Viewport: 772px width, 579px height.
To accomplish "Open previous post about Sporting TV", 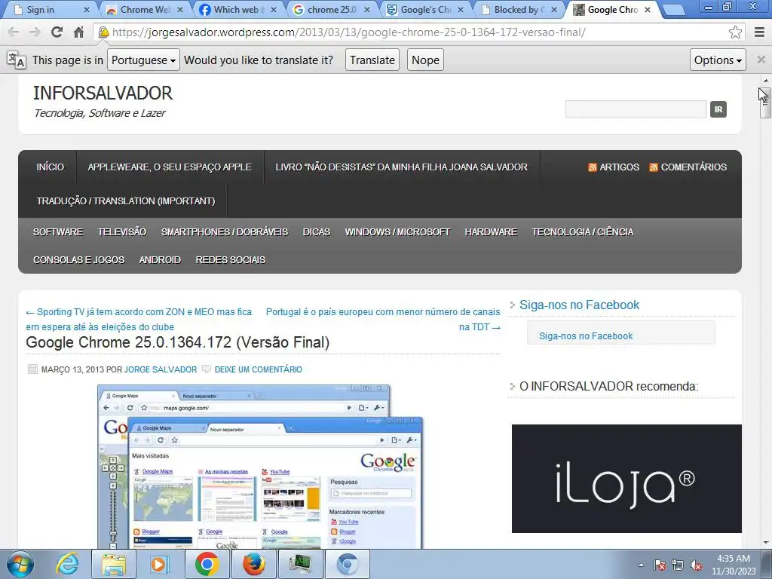I will pyautogui.click(x=139, y=319).
